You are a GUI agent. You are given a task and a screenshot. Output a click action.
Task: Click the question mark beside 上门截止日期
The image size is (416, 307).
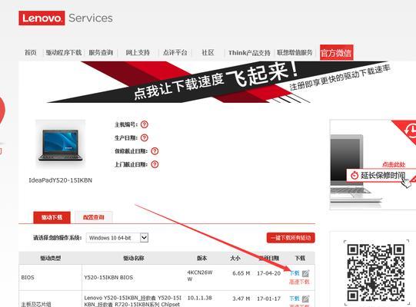(155, 164)
